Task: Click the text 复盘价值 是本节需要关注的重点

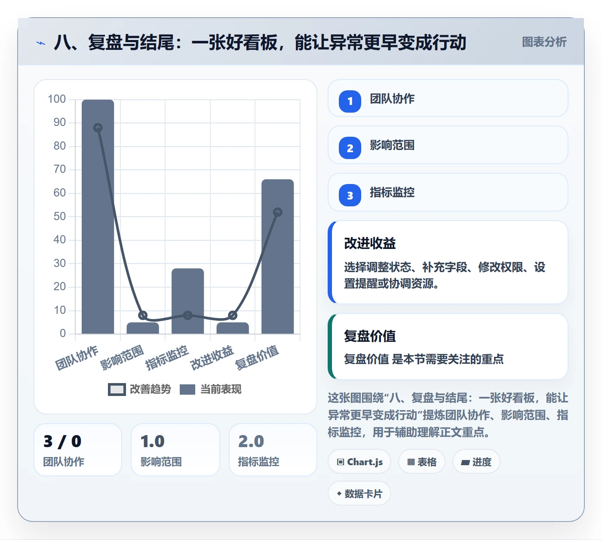Action: 424,359
